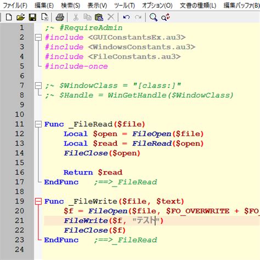
Task: Click WinGetHandle($WindowClass) in line 8
Action: [171, 95]
